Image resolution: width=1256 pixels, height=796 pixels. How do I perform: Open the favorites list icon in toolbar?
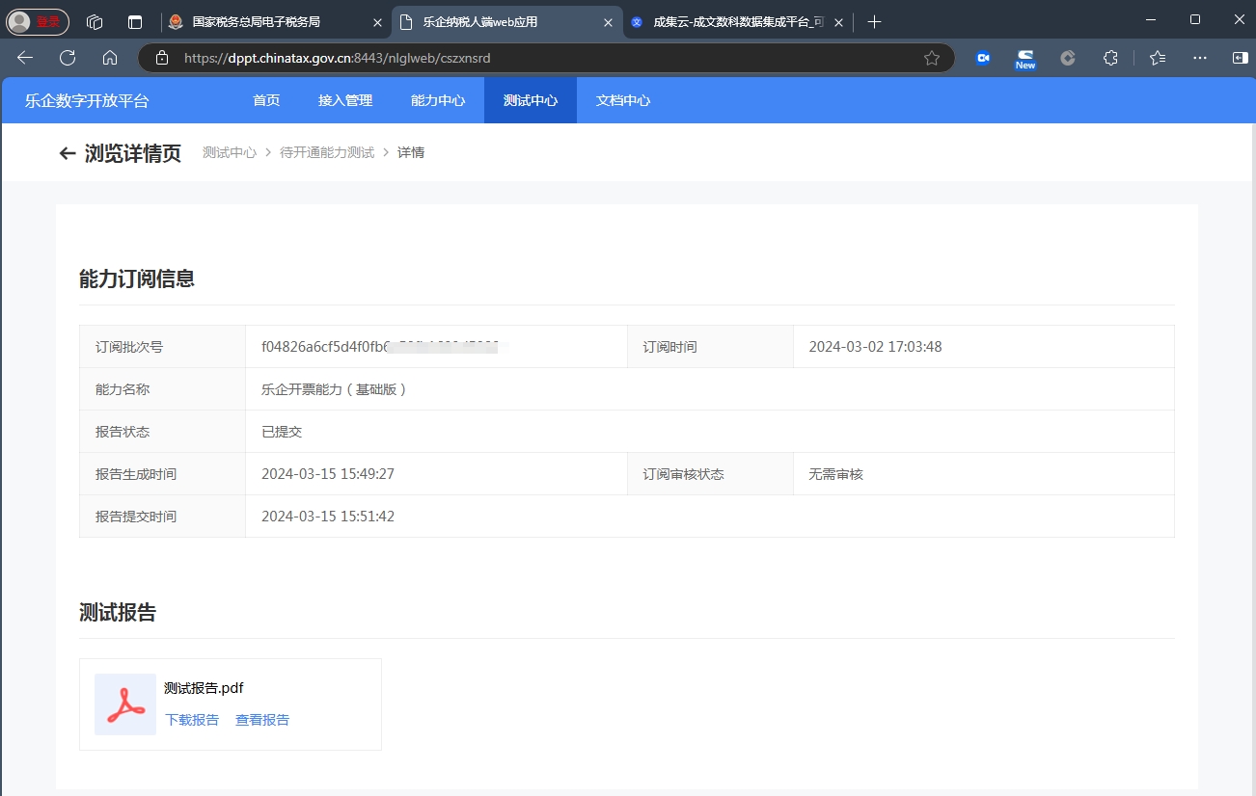point(1158,58)
